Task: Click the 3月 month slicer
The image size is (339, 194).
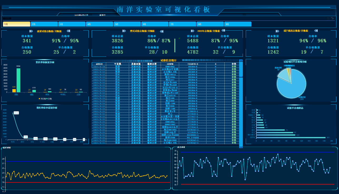Action: tap(72, 24)
